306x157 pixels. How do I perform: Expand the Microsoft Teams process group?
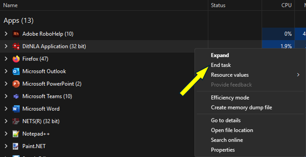tap(6, 96)
